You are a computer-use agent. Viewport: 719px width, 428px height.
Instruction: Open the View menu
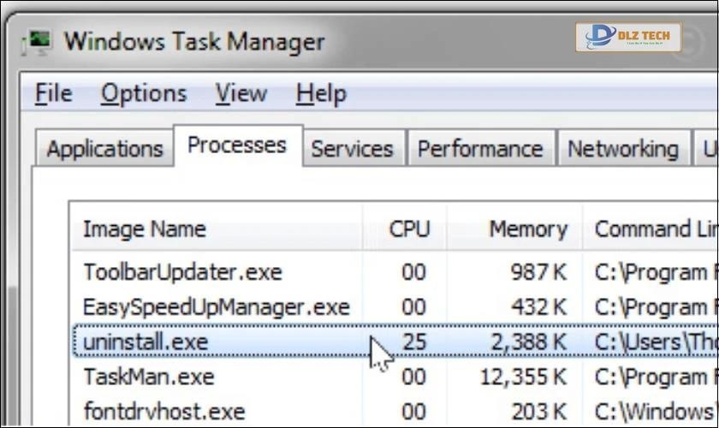tap(241, 92)
